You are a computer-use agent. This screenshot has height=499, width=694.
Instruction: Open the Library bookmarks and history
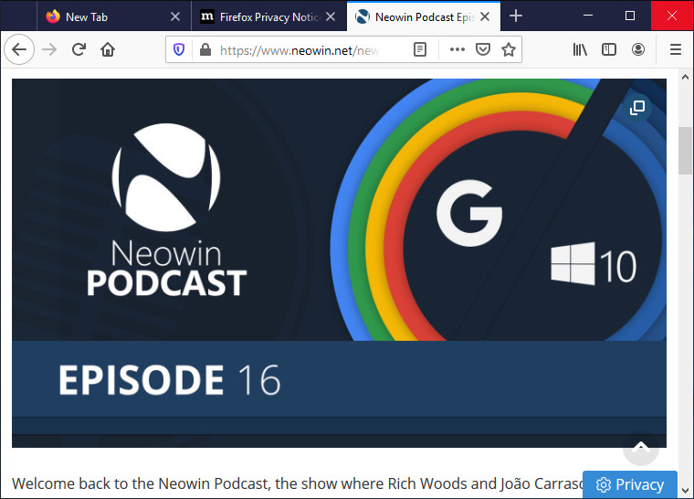point(580,49)
